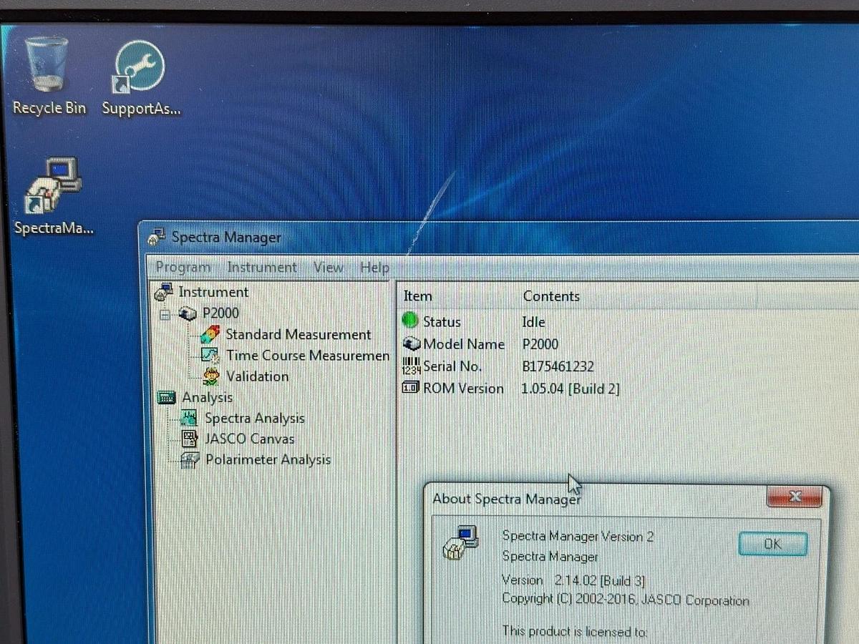This screenshot has height=644, width=859.
Task: Click the ROM Version row icon
Action: (412, 389)
